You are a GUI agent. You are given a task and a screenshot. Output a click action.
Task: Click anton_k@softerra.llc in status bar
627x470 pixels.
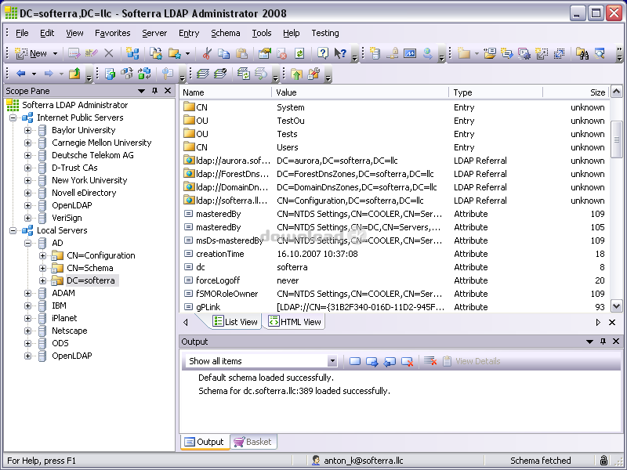pos(364,461)
